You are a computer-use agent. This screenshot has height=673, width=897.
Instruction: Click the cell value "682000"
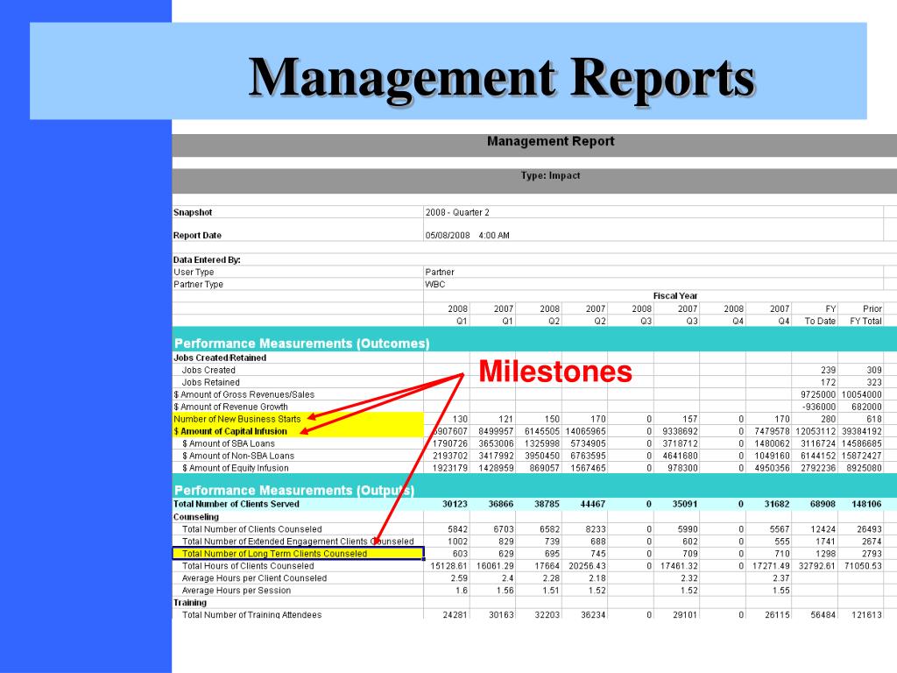(866, 407)
